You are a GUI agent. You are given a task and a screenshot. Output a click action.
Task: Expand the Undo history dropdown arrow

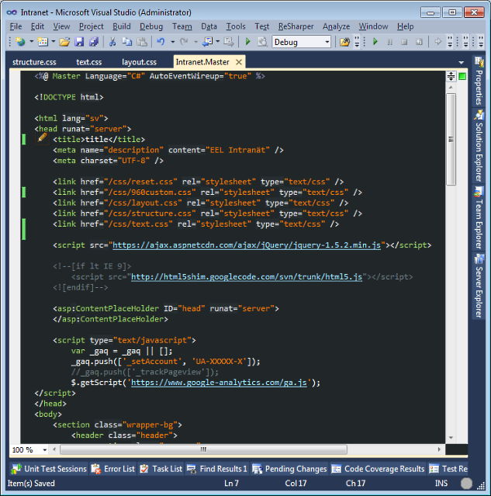173,41
